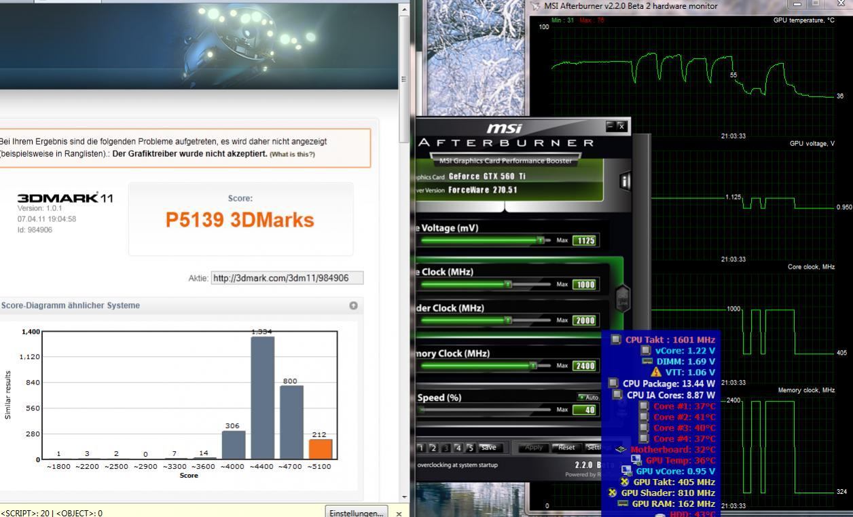
Task: Click the browser scrollbar down arrow
Action: coord(404,497)
